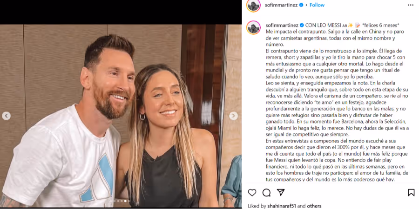Image resolution: width=419 pixels, height=209 pixels.
Task: Go to the next photo in the carousel
Action: (233, 116)
